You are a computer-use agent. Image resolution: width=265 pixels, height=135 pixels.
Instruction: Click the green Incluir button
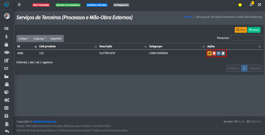pos(254,30)
